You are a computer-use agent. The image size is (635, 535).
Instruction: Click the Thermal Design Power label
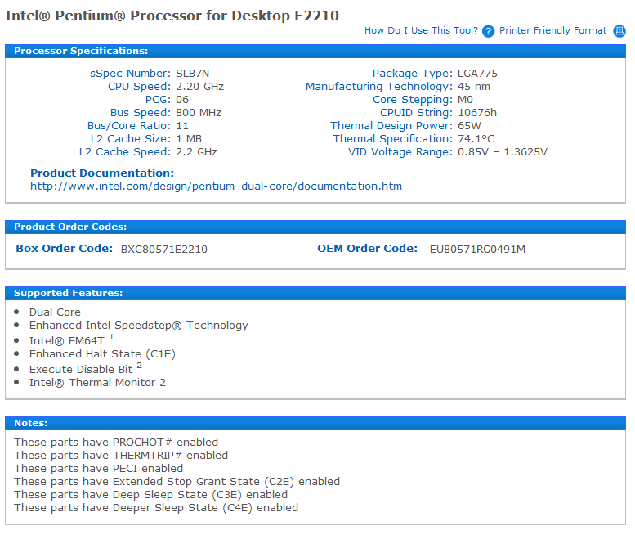[x=391, y=126]
